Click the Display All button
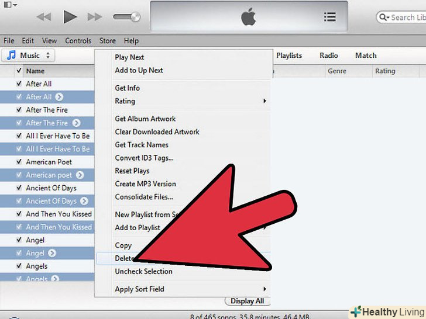 pyautogui.click(x=248, y=301)
